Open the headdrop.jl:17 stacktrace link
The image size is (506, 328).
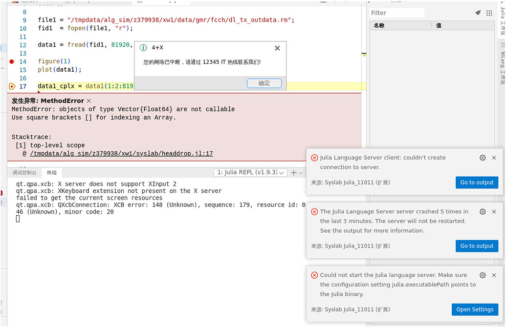[121, 153]
